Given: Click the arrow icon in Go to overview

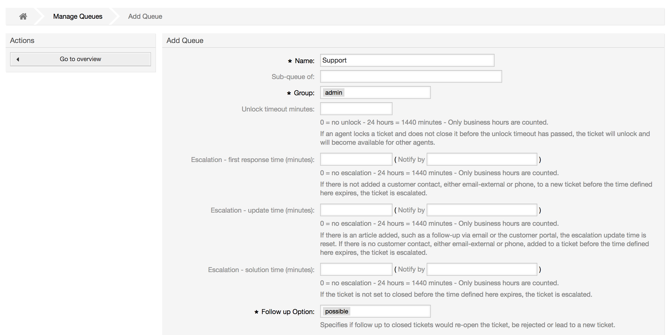Looking at the screenshot, I should [17, 59].
